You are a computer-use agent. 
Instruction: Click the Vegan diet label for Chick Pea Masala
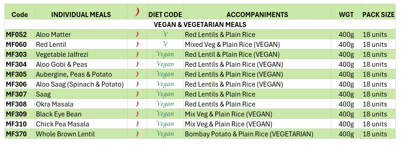click(165, 124)
